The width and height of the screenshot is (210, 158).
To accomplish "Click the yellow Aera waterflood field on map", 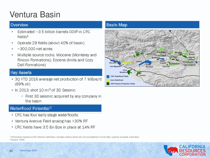I will tap(127, 63).
